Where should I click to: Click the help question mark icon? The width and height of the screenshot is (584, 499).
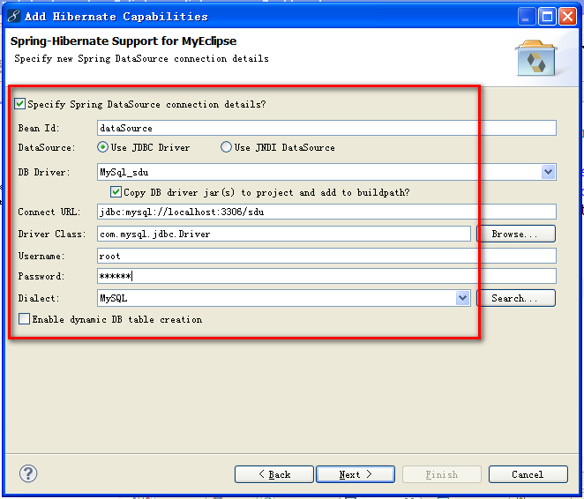28,473
